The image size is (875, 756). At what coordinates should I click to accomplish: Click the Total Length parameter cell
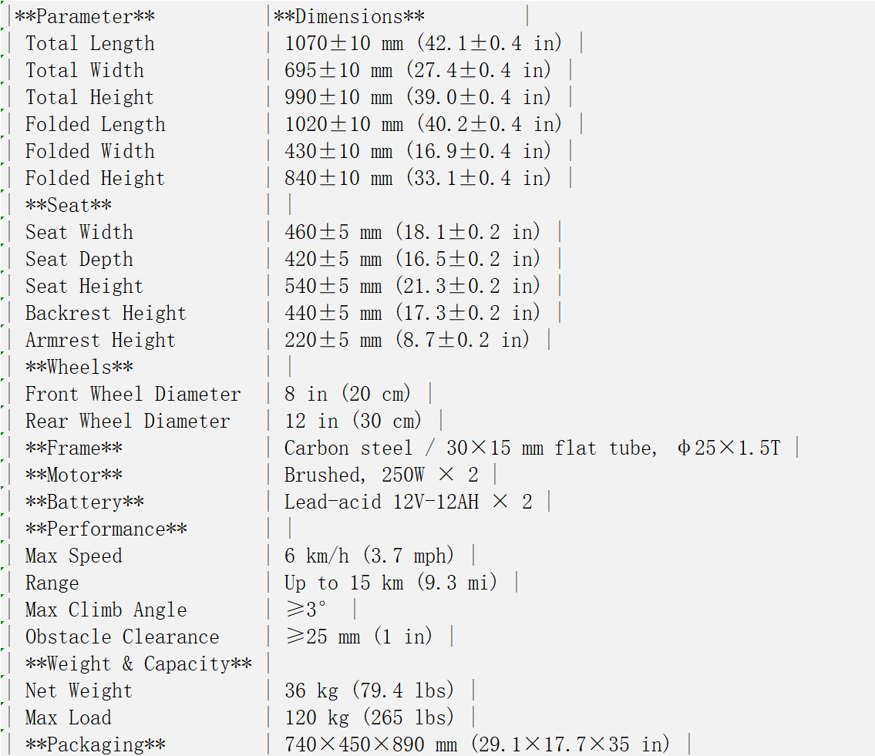(x=90, y=43)
